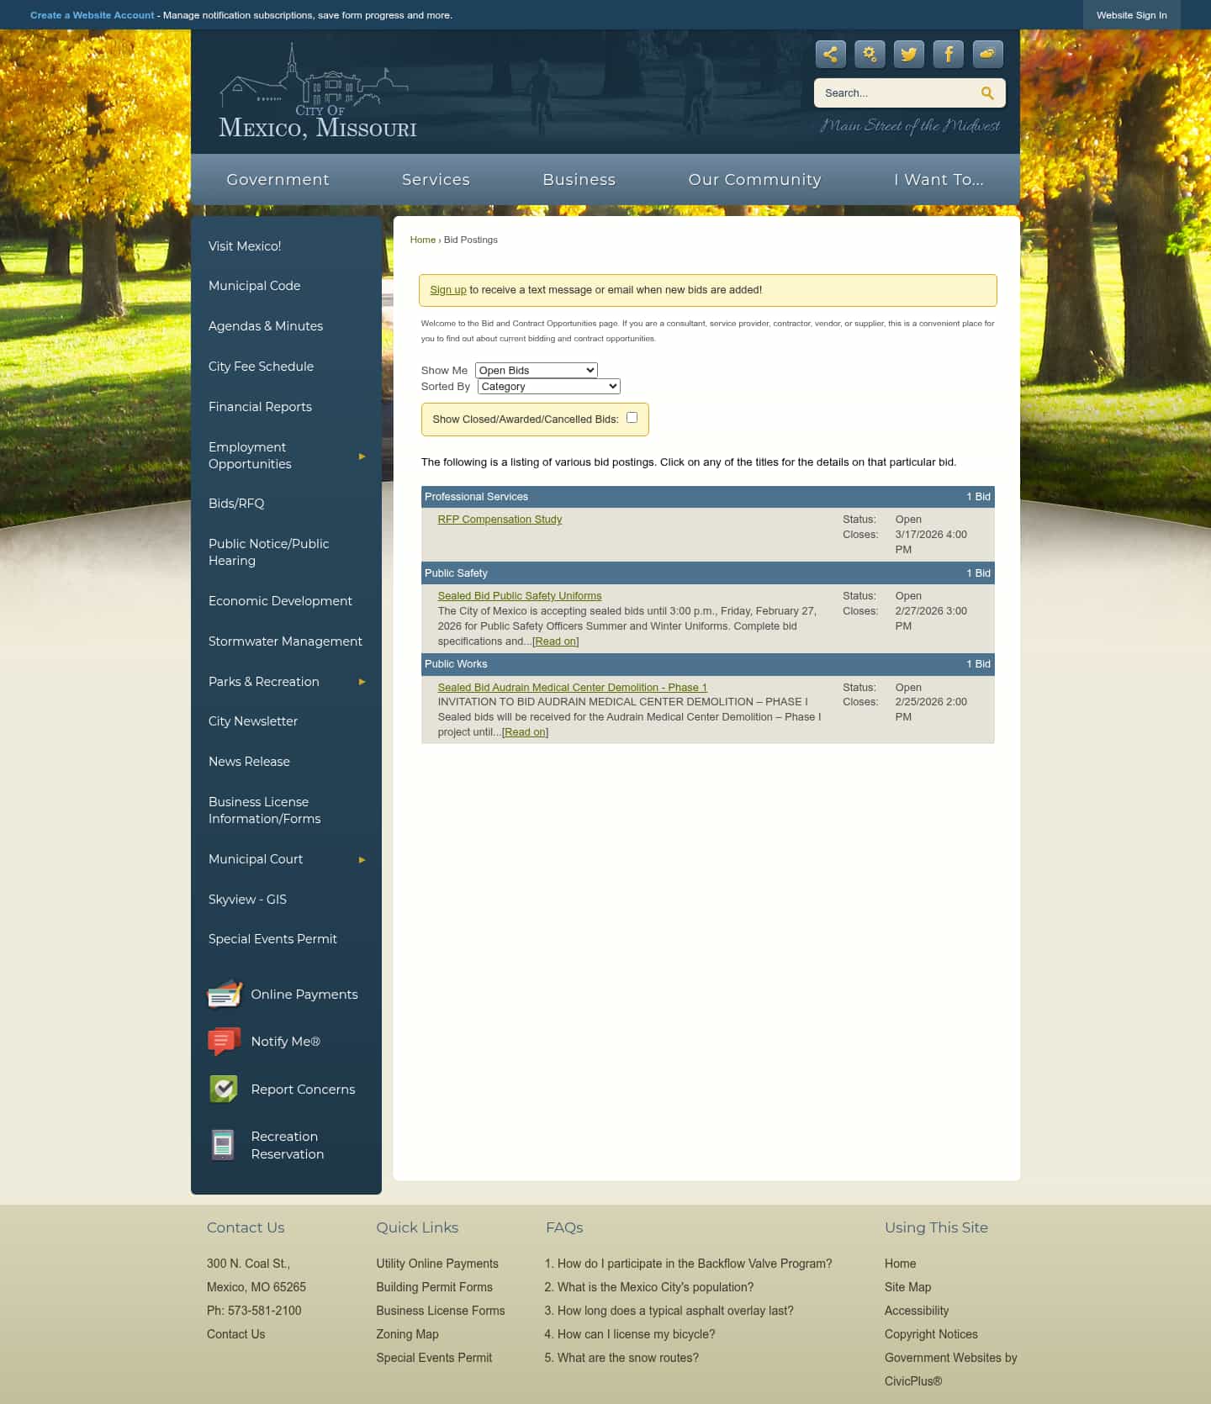Click Read on for Demolition bid
1211x1404 pixels.
525,732
